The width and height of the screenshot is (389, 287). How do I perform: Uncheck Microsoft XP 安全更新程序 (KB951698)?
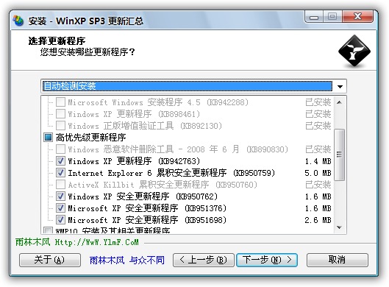pos(60,220)
